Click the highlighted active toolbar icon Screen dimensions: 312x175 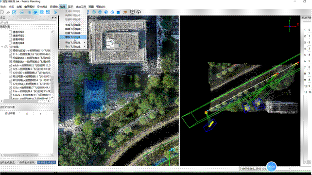point(35,12)
